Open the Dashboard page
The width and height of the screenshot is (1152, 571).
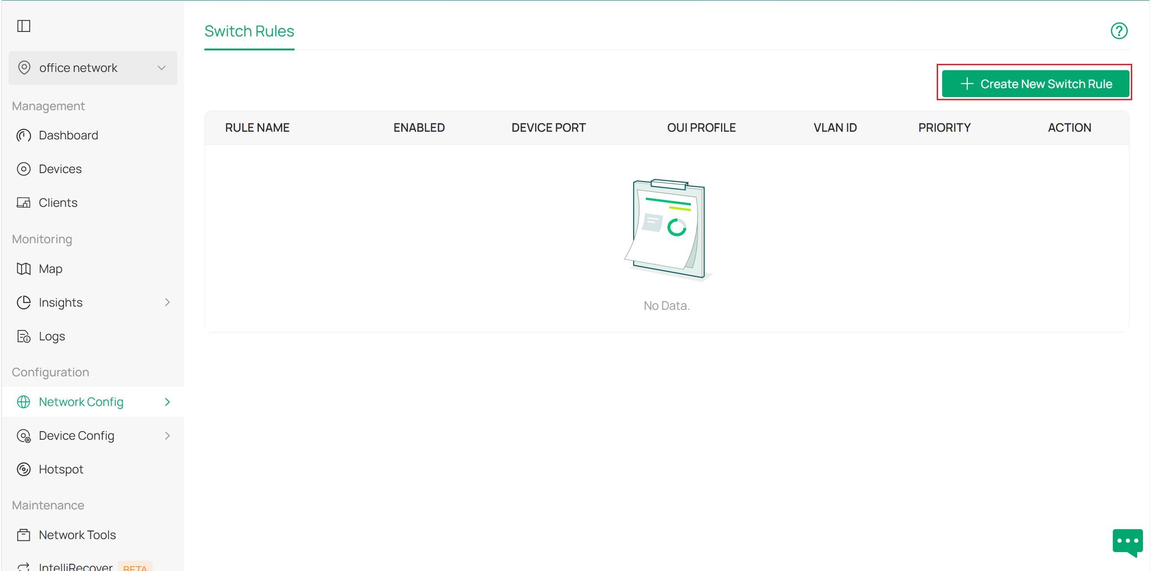68,135
